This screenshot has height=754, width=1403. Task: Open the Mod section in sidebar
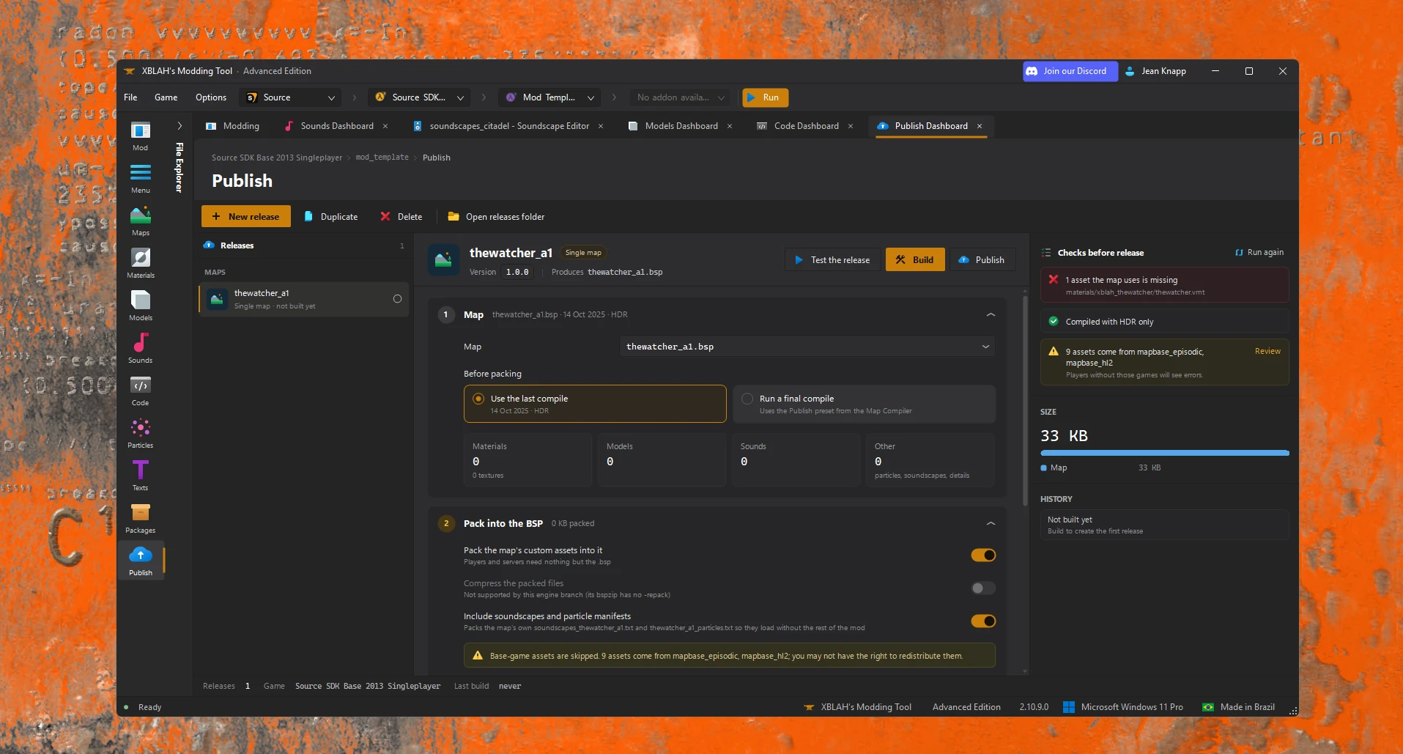click(141, 137)
